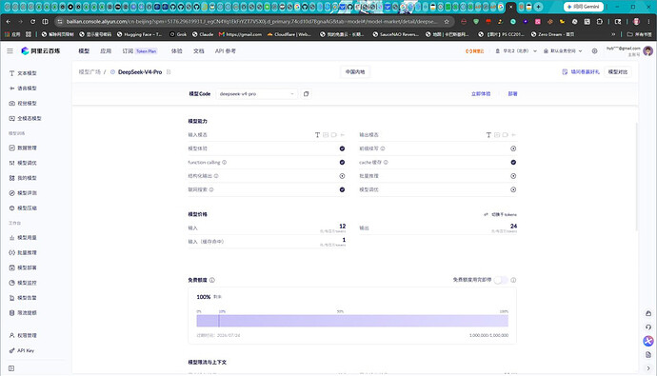Click the info icon beside 结构化输出
Image resolution: width=657 pixels, height=376 pixels.
(216, 176)
